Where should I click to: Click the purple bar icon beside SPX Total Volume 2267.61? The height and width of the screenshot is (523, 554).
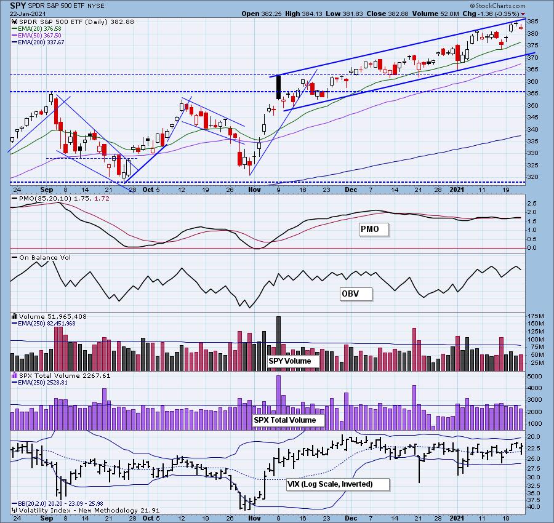15,375
